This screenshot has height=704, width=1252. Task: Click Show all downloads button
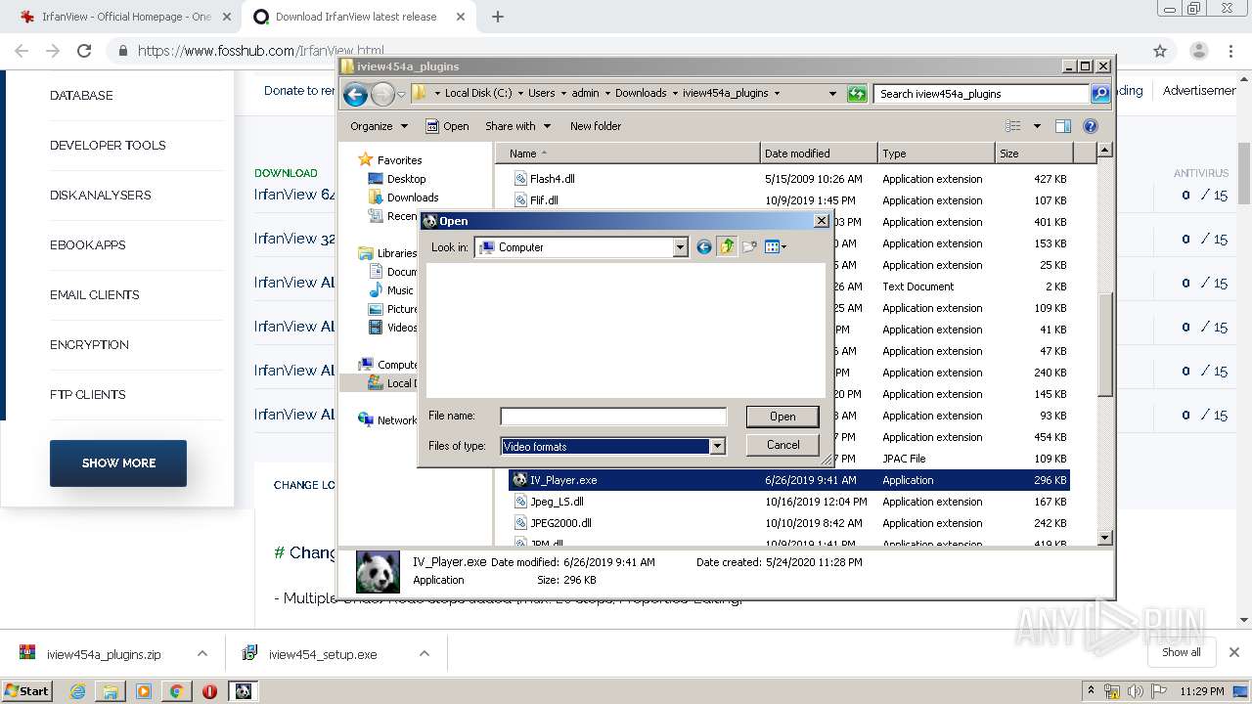click(1181, 652)
